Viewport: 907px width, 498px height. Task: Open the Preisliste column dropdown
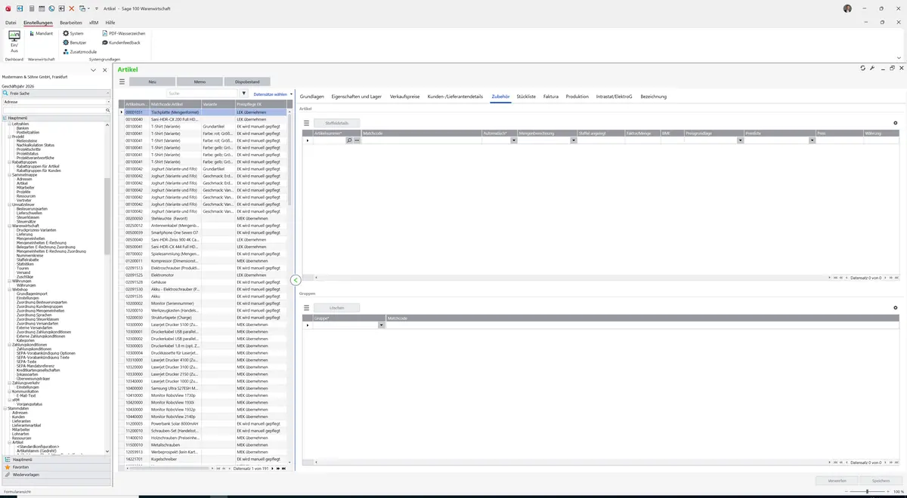tap(813, 140)
